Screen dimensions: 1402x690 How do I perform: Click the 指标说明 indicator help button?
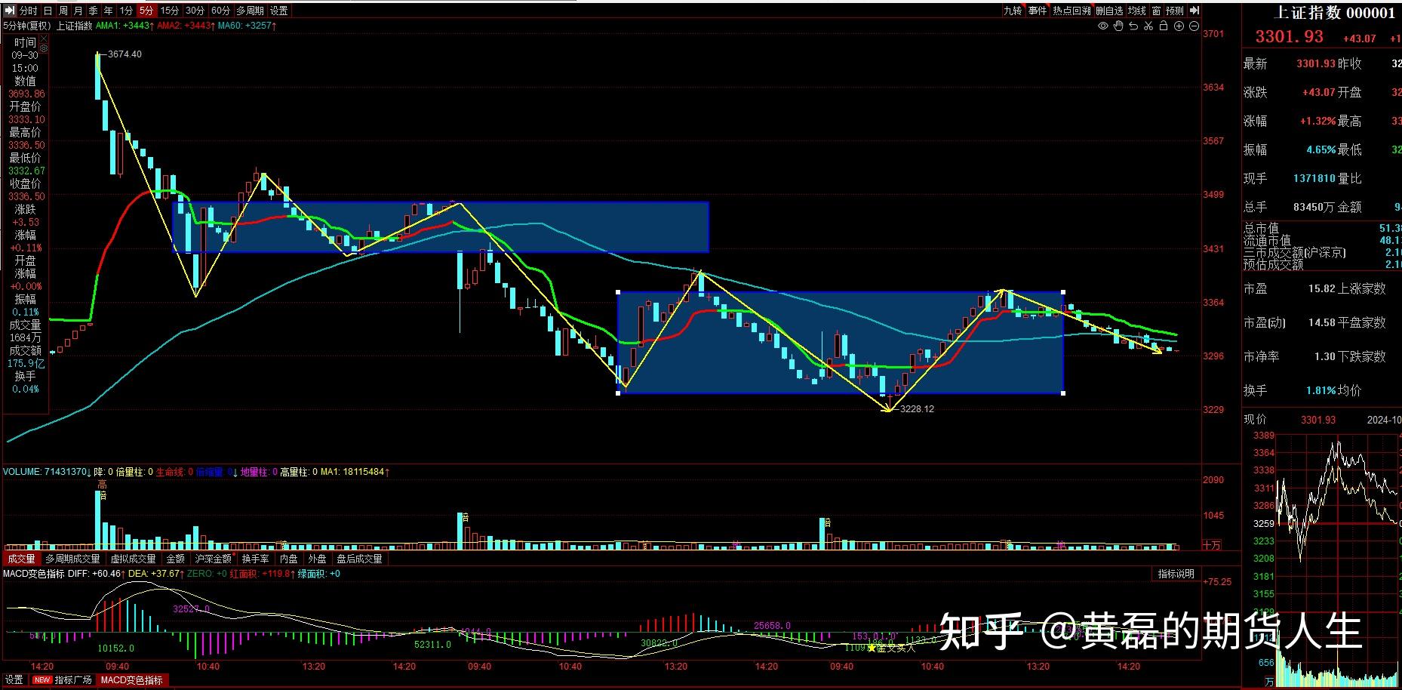pos(1175,574)
